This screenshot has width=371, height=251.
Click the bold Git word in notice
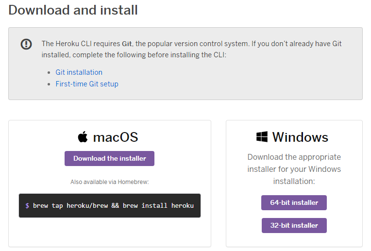[127, 44]
